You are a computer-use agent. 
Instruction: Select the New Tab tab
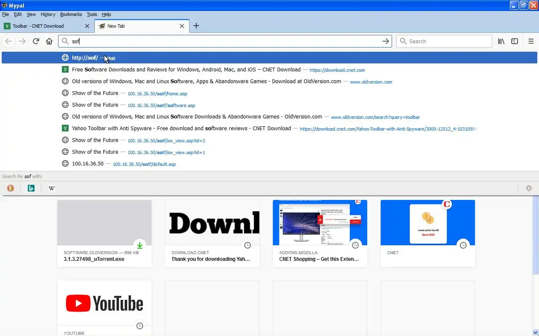pyautogui.click(x=142, y=26)
